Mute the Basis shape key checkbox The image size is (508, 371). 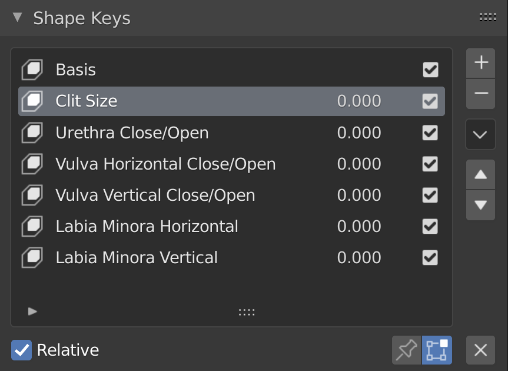(x=430, y=69)
